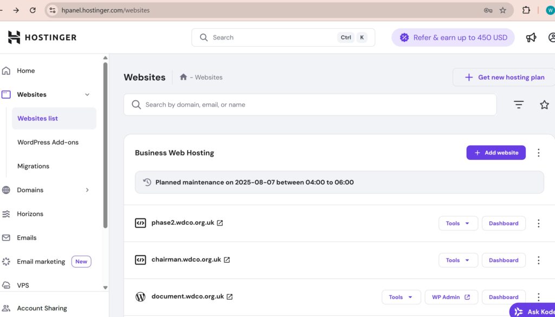Select WordPress Add-ons in sidebar
The image size is (555, 317).
pos(48,143)
